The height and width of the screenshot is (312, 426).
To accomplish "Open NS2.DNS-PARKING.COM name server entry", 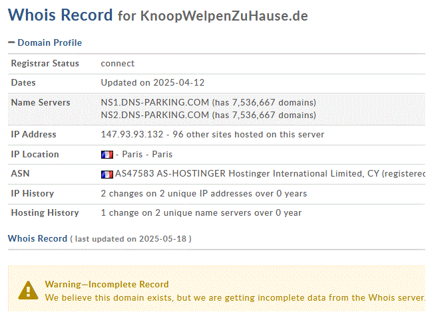I will coord(155,115).
